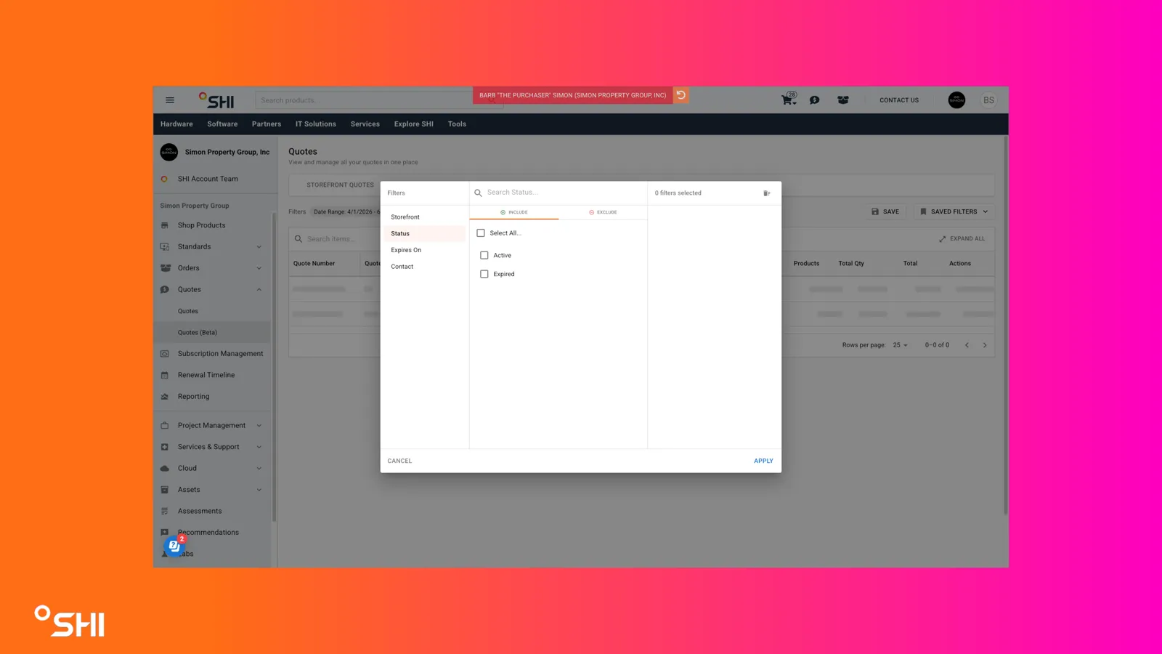Check the Select All checkbox

[481, 233]
